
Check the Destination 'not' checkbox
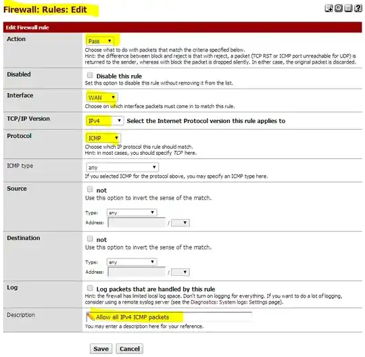pyautogui.click(x=90, y=239)
